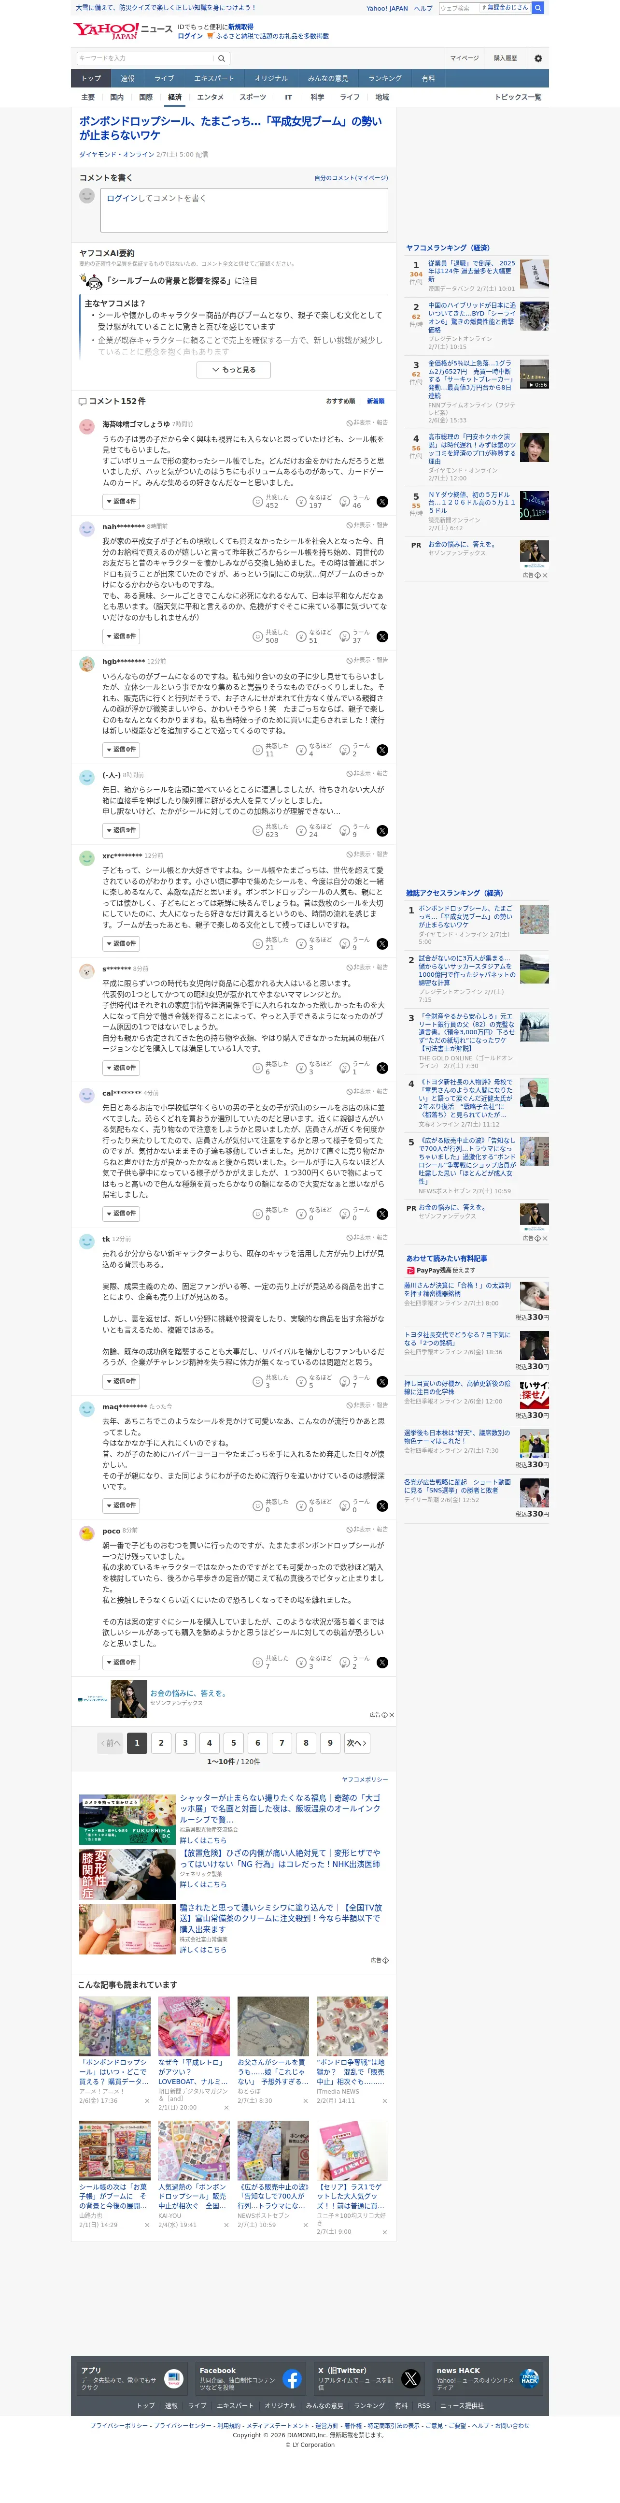
Task: Select スポーツ category in sub navigation
Action: pos(253,97)
